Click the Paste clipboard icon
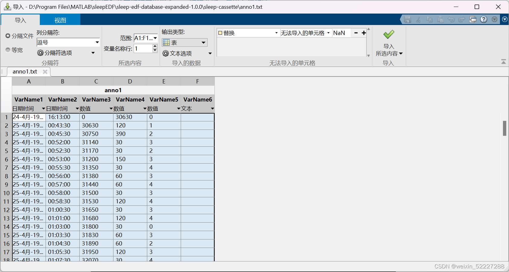509x272 pixels. coord(441,20)
